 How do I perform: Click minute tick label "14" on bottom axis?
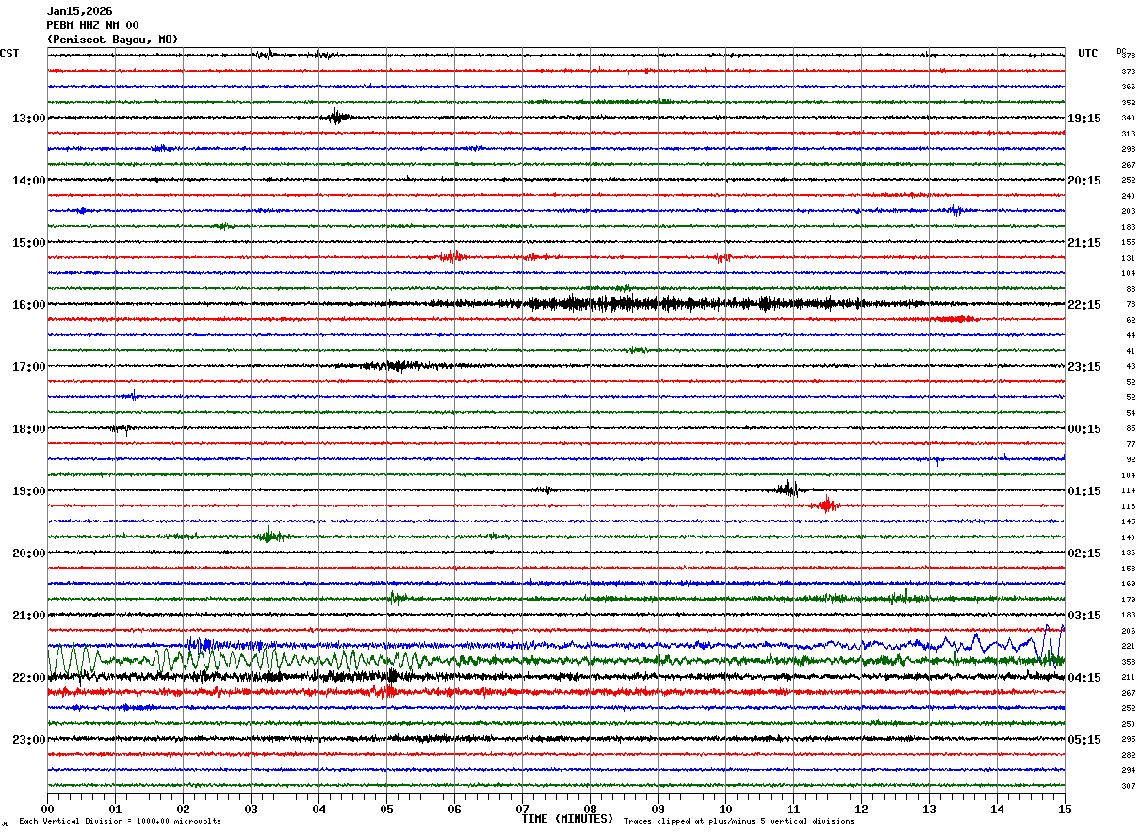(x=997, y=810)
